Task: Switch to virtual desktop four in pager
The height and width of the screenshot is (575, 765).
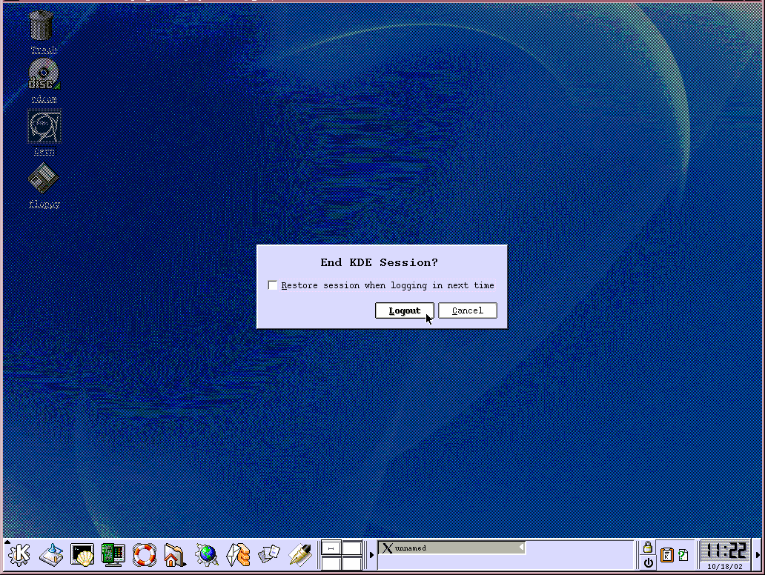Action: pyautogui.click(x=352, y=563)
